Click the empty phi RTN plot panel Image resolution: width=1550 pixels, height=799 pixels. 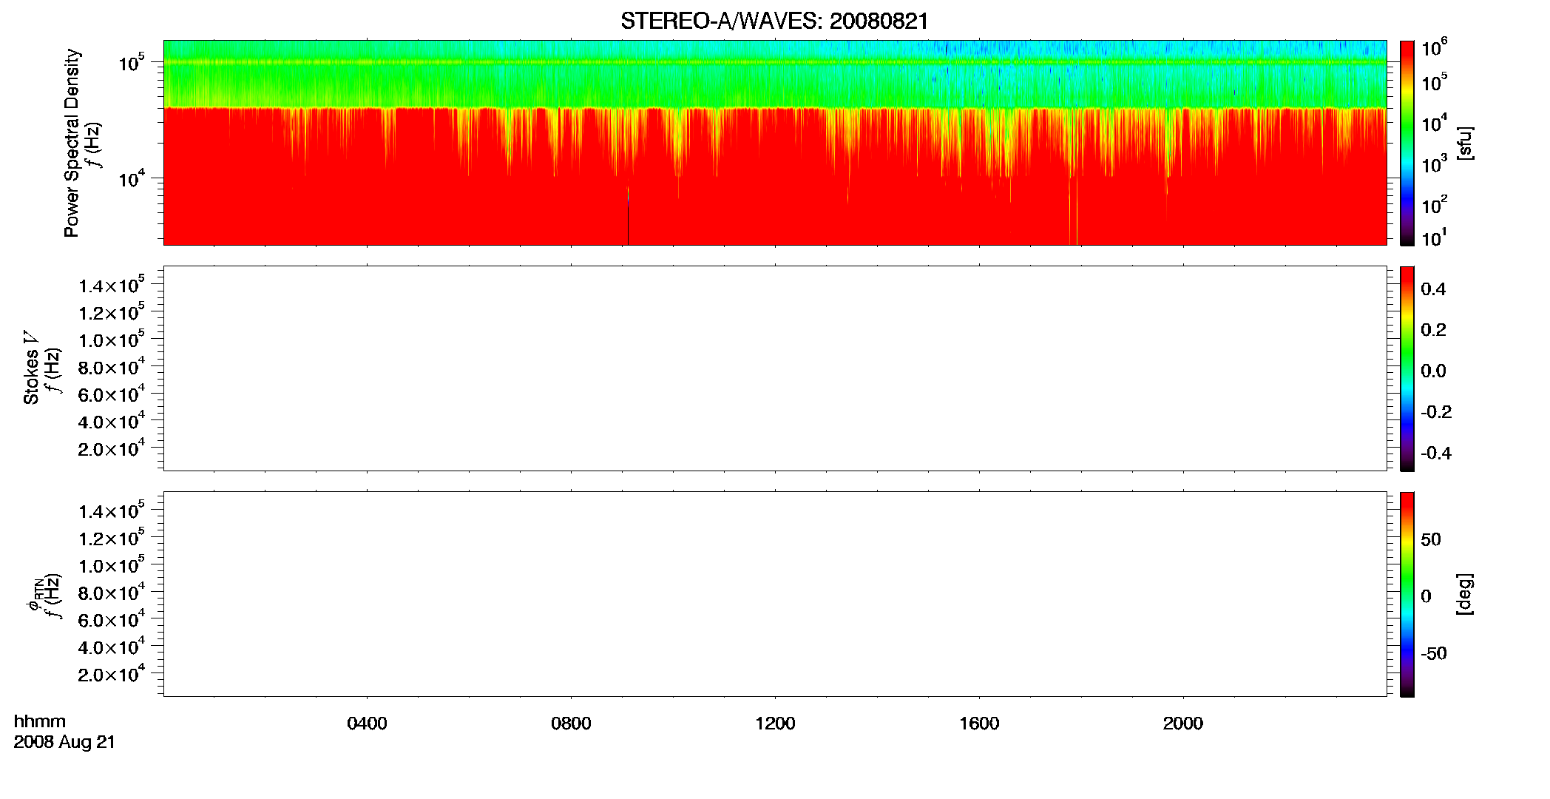[775, 594]
